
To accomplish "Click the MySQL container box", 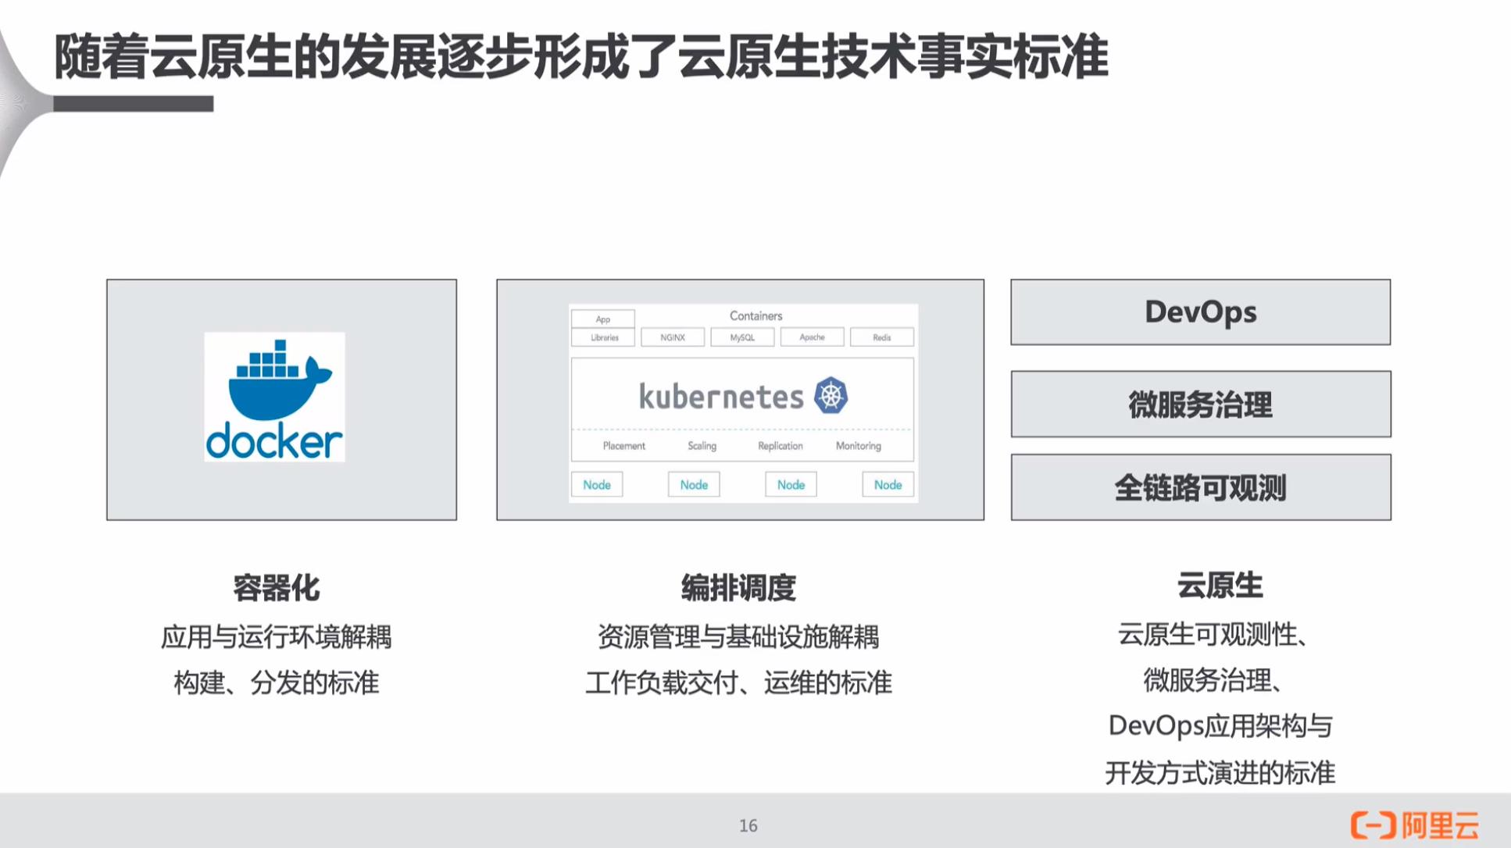I will pyautogui.click(x=742, y=337).
